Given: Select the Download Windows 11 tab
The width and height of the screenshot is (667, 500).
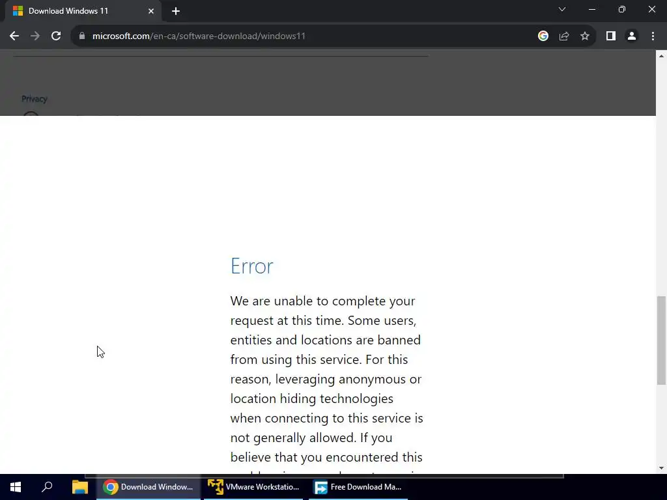Looking at the screenshot, I should point(83,11).
